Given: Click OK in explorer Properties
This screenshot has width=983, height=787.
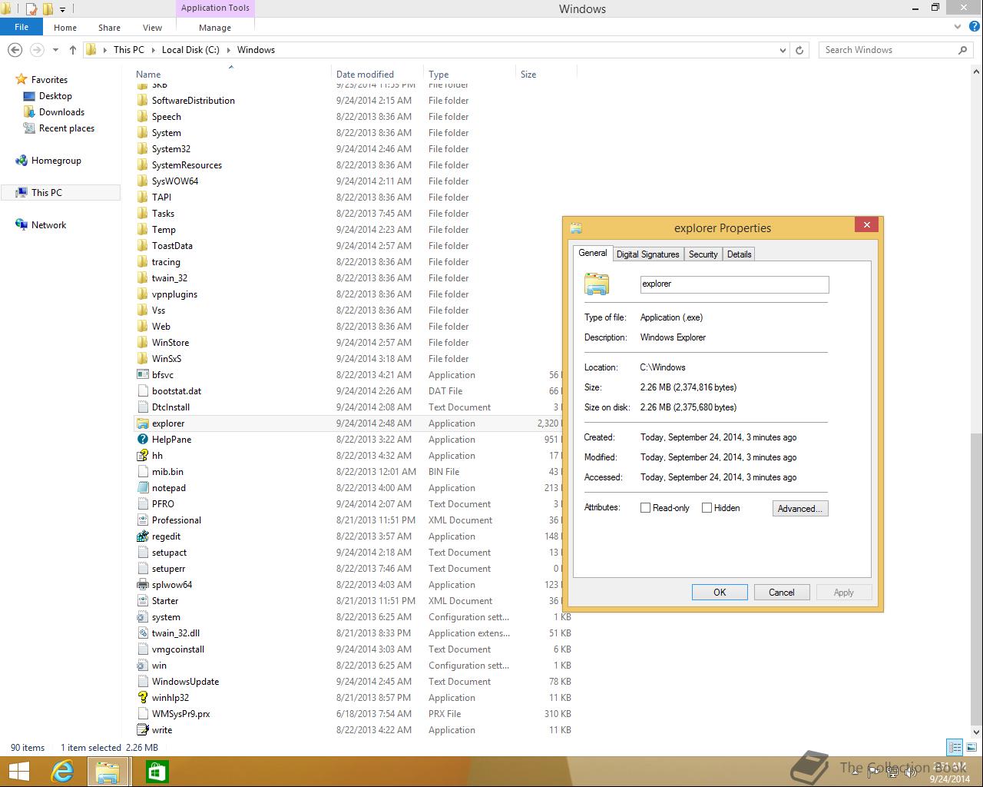Looking at the screenshot, I should (720, 593).
